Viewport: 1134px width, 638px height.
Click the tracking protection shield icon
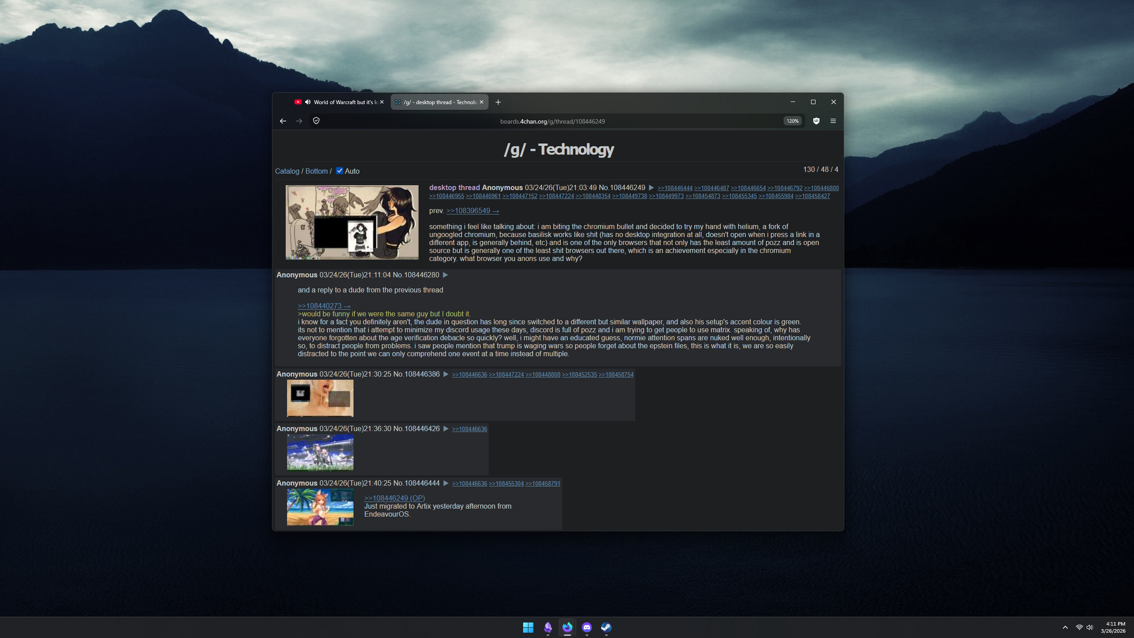(x=316, y=121)
